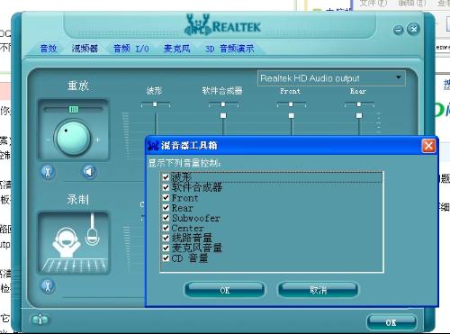Click the 混音器工具箱 title bar icon
Screen dimensions: 450x334
[153, 146]
